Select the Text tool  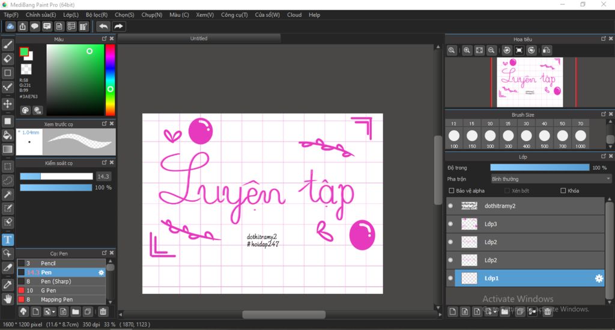pos(7,239)
